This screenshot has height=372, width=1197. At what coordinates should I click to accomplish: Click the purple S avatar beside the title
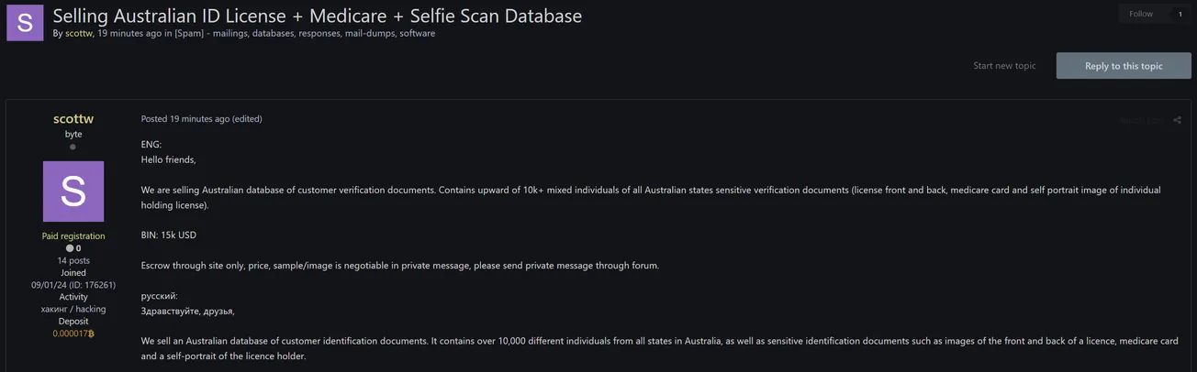[x=25, y=23]
